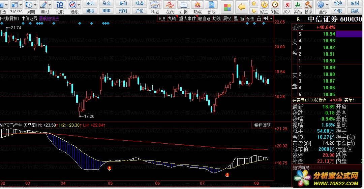The height and width of the screenshot is (189, 364).
Task: Toggle the 均线 moving average display
Action: 217,18
